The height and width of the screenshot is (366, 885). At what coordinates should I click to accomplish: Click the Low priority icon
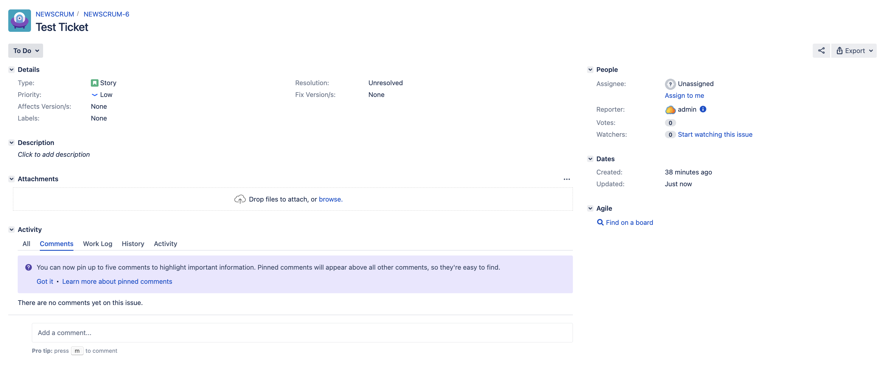click(94, 95)
